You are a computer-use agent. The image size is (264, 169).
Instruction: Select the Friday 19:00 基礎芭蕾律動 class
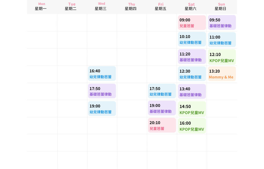point(162,108)
